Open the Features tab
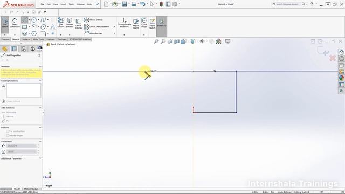This screenshot has width=345, height=194. pos(5,39)
